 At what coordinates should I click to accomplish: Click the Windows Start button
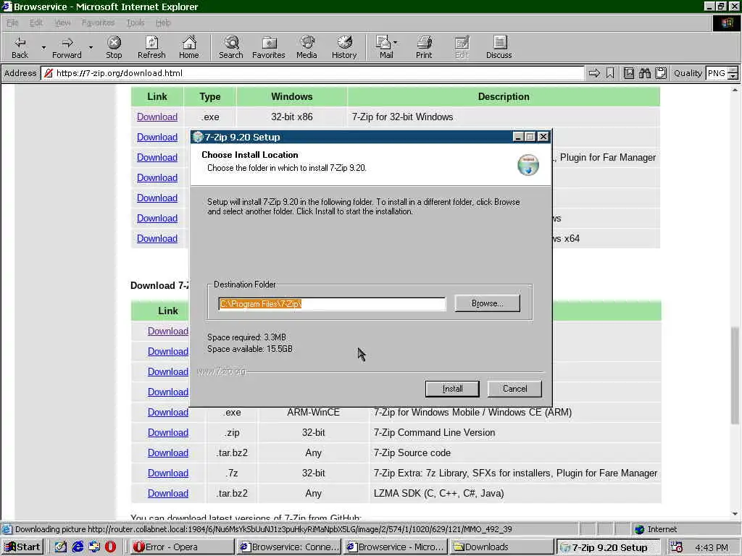click(x=22, y=547)
